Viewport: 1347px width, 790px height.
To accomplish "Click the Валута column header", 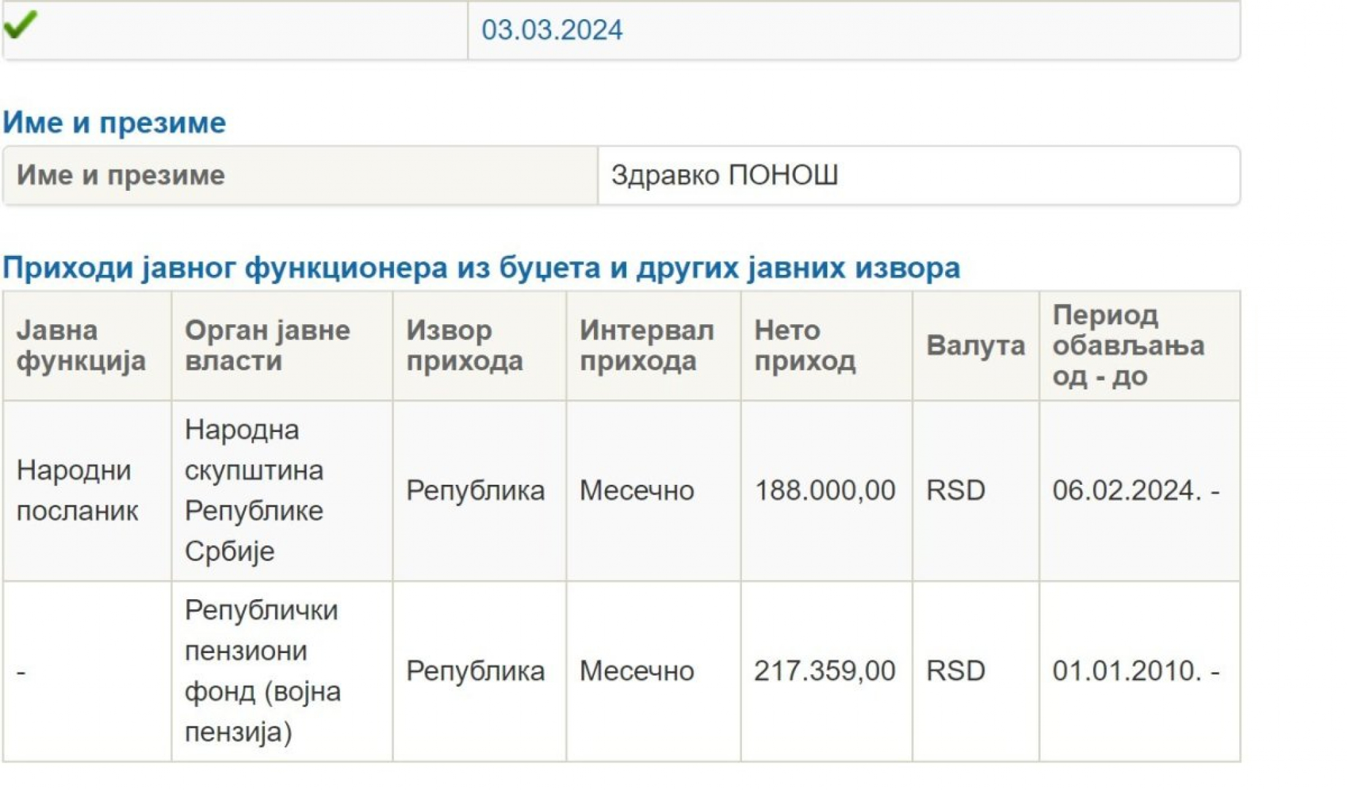I will click(x=975, y=345).
